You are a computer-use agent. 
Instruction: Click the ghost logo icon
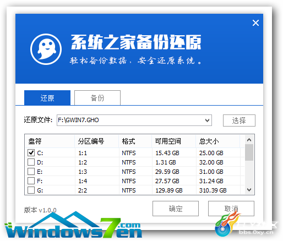(x=46, y=49)
